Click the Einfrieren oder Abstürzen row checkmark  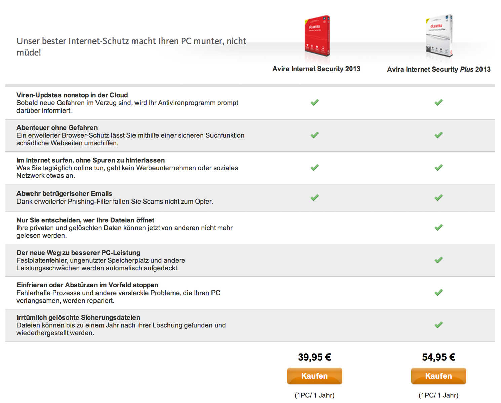(x=438, y=293)
